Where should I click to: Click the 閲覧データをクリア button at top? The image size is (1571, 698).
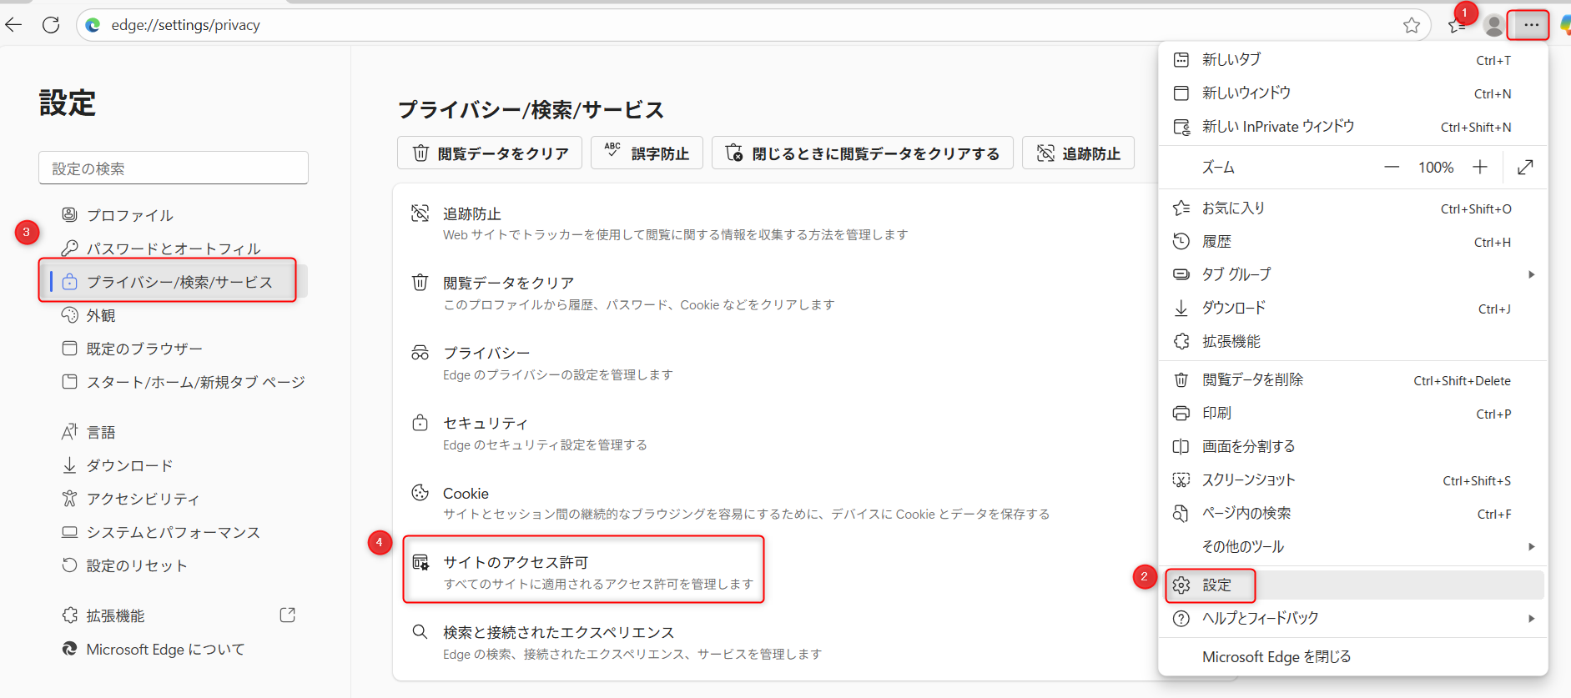(490, 153)
